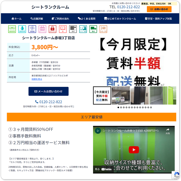Viewport: 181px width, 181px height.
Task: Open the ホーム menu item
Action: point(16,19)
